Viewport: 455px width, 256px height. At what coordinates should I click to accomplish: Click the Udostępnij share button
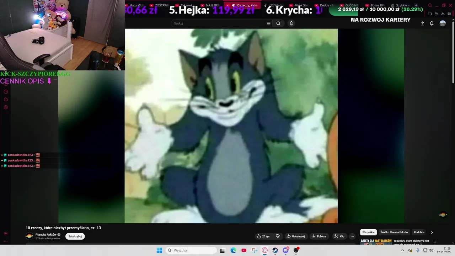[296, 236]
